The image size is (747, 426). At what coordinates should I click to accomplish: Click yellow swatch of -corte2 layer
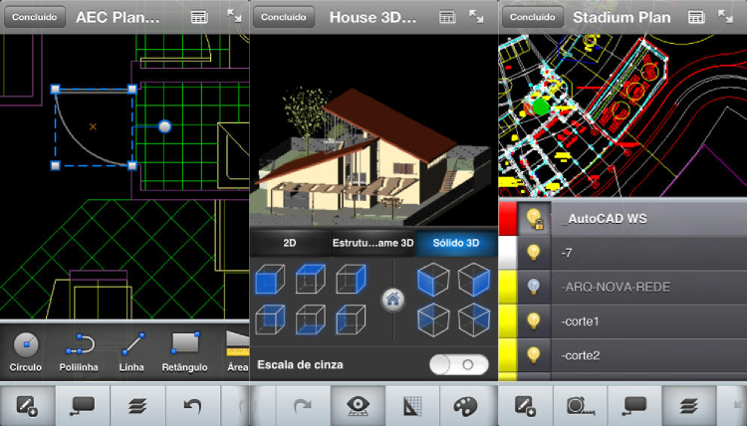pyautogui.click(x=508, y=355)
